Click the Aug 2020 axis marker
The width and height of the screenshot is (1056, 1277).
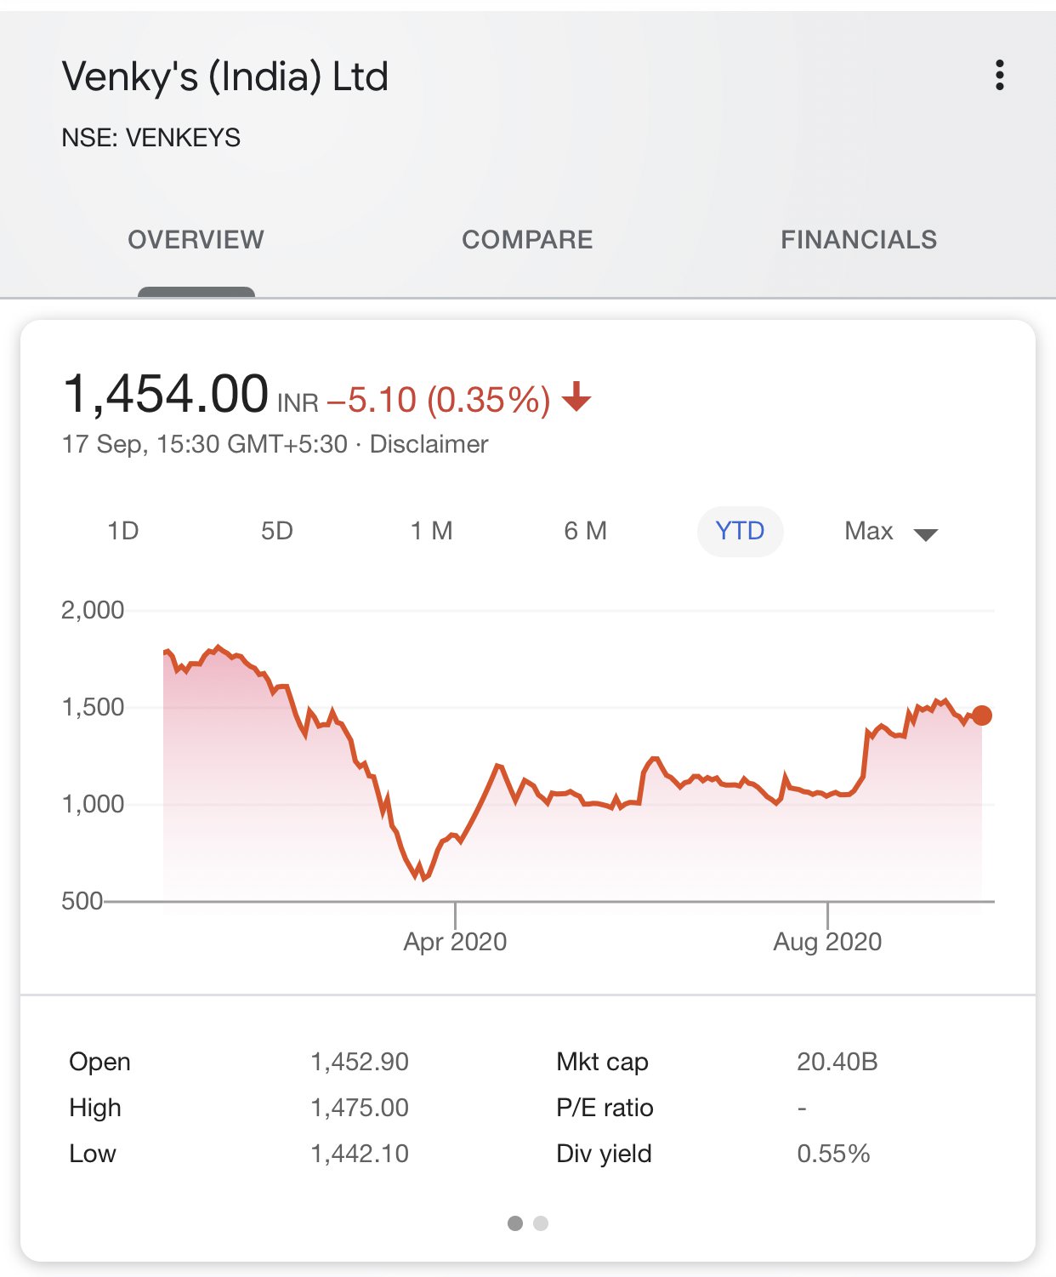(x=827, y=941)
